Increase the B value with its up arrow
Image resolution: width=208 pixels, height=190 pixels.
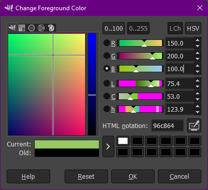[x=198, y=66]
